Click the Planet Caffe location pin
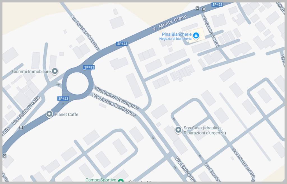287x184 pixels. [x=49, y=114]
